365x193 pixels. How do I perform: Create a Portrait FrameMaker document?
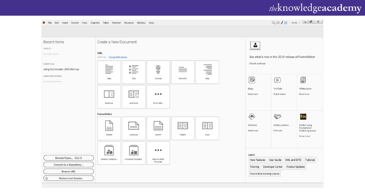(x=109, y=128)
